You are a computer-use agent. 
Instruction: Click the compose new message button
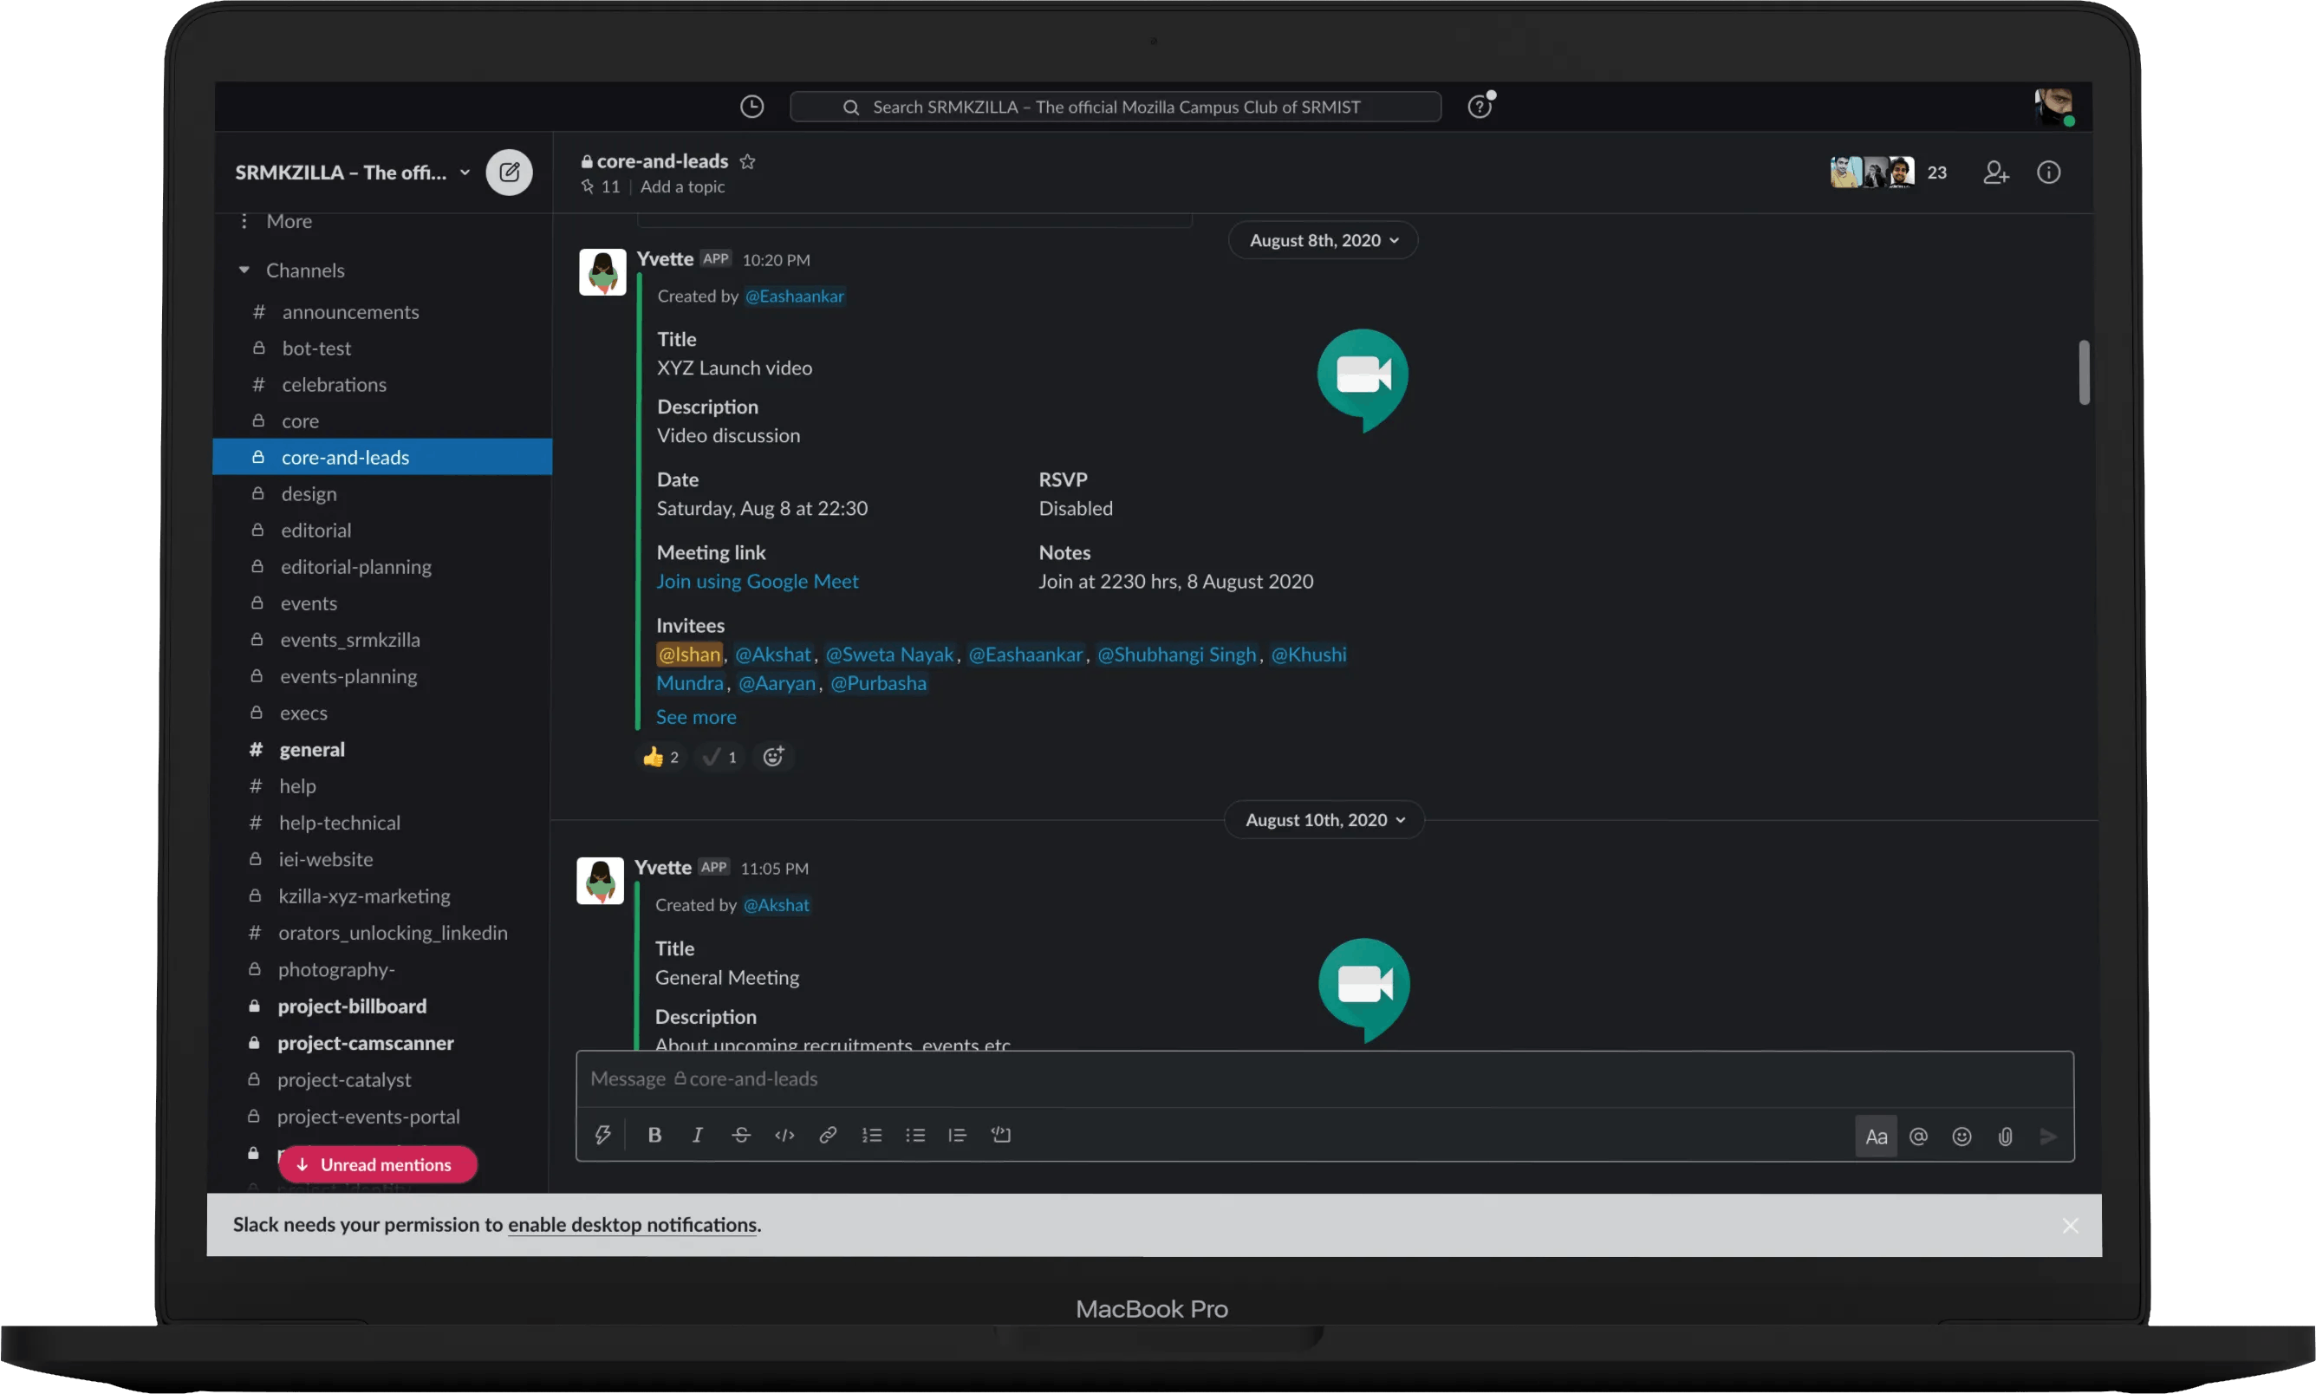pos(509,172)
